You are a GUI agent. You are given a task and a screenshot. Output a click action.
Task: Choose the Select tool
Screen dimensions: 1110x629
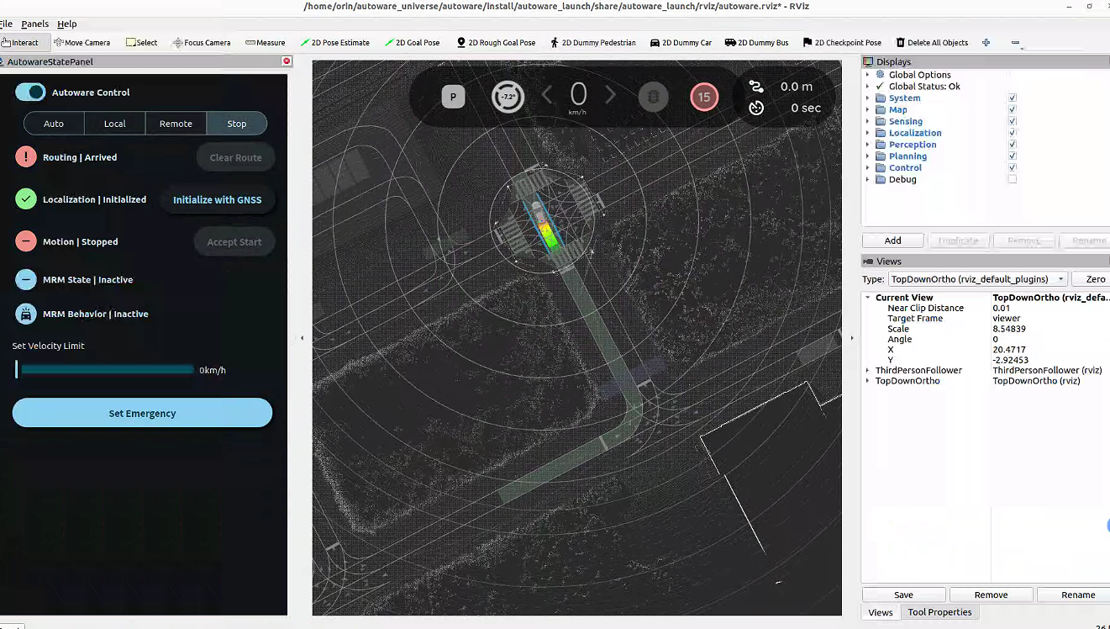click(142, 42)
